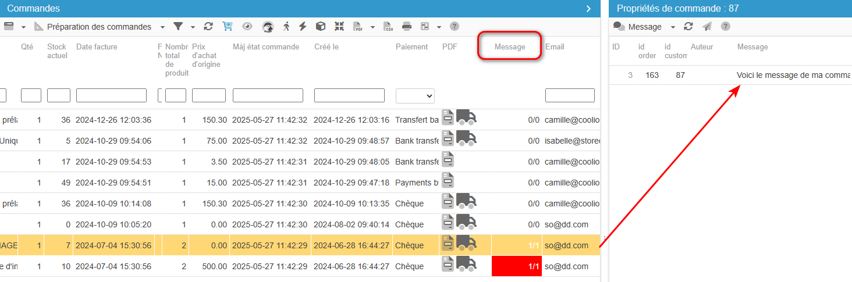Click the filter funnel icon
Screen dimensions: 852x282
pyautogui.click(x=178, y=26)
